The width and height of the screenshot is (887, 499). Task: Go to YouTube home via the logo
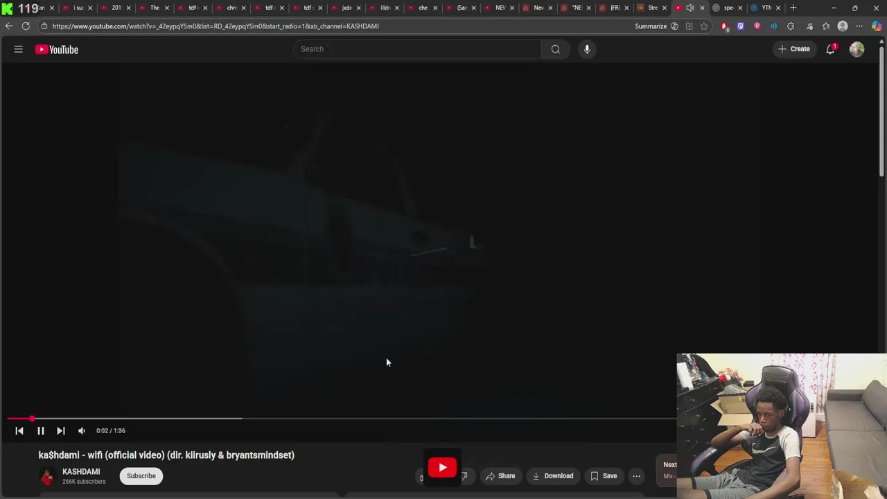(x=57, y=49)
